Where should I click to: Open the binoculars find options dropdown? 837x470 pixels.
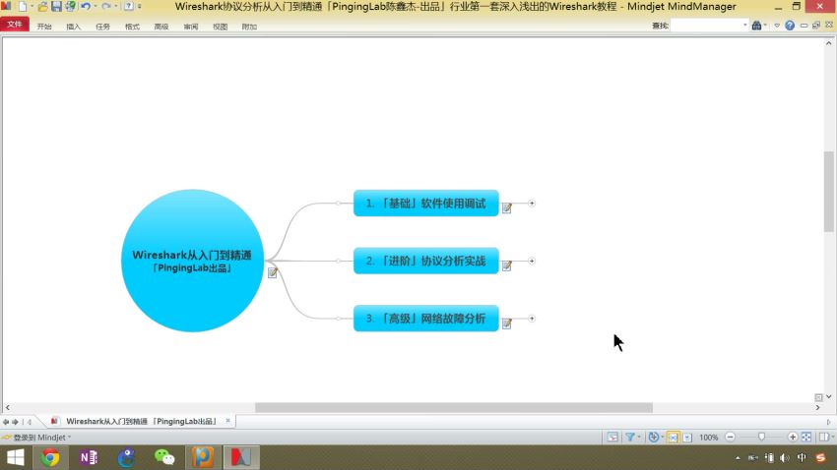tap(765, 25)
